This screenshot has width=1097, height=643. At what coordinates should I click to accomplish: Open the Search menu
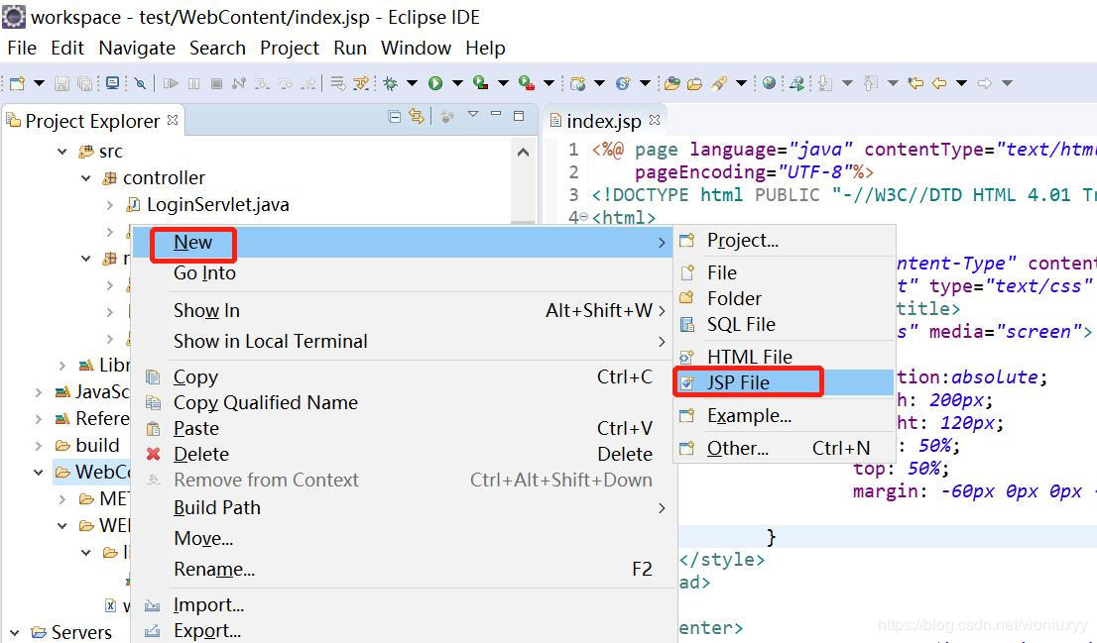[x=217, y=48]
